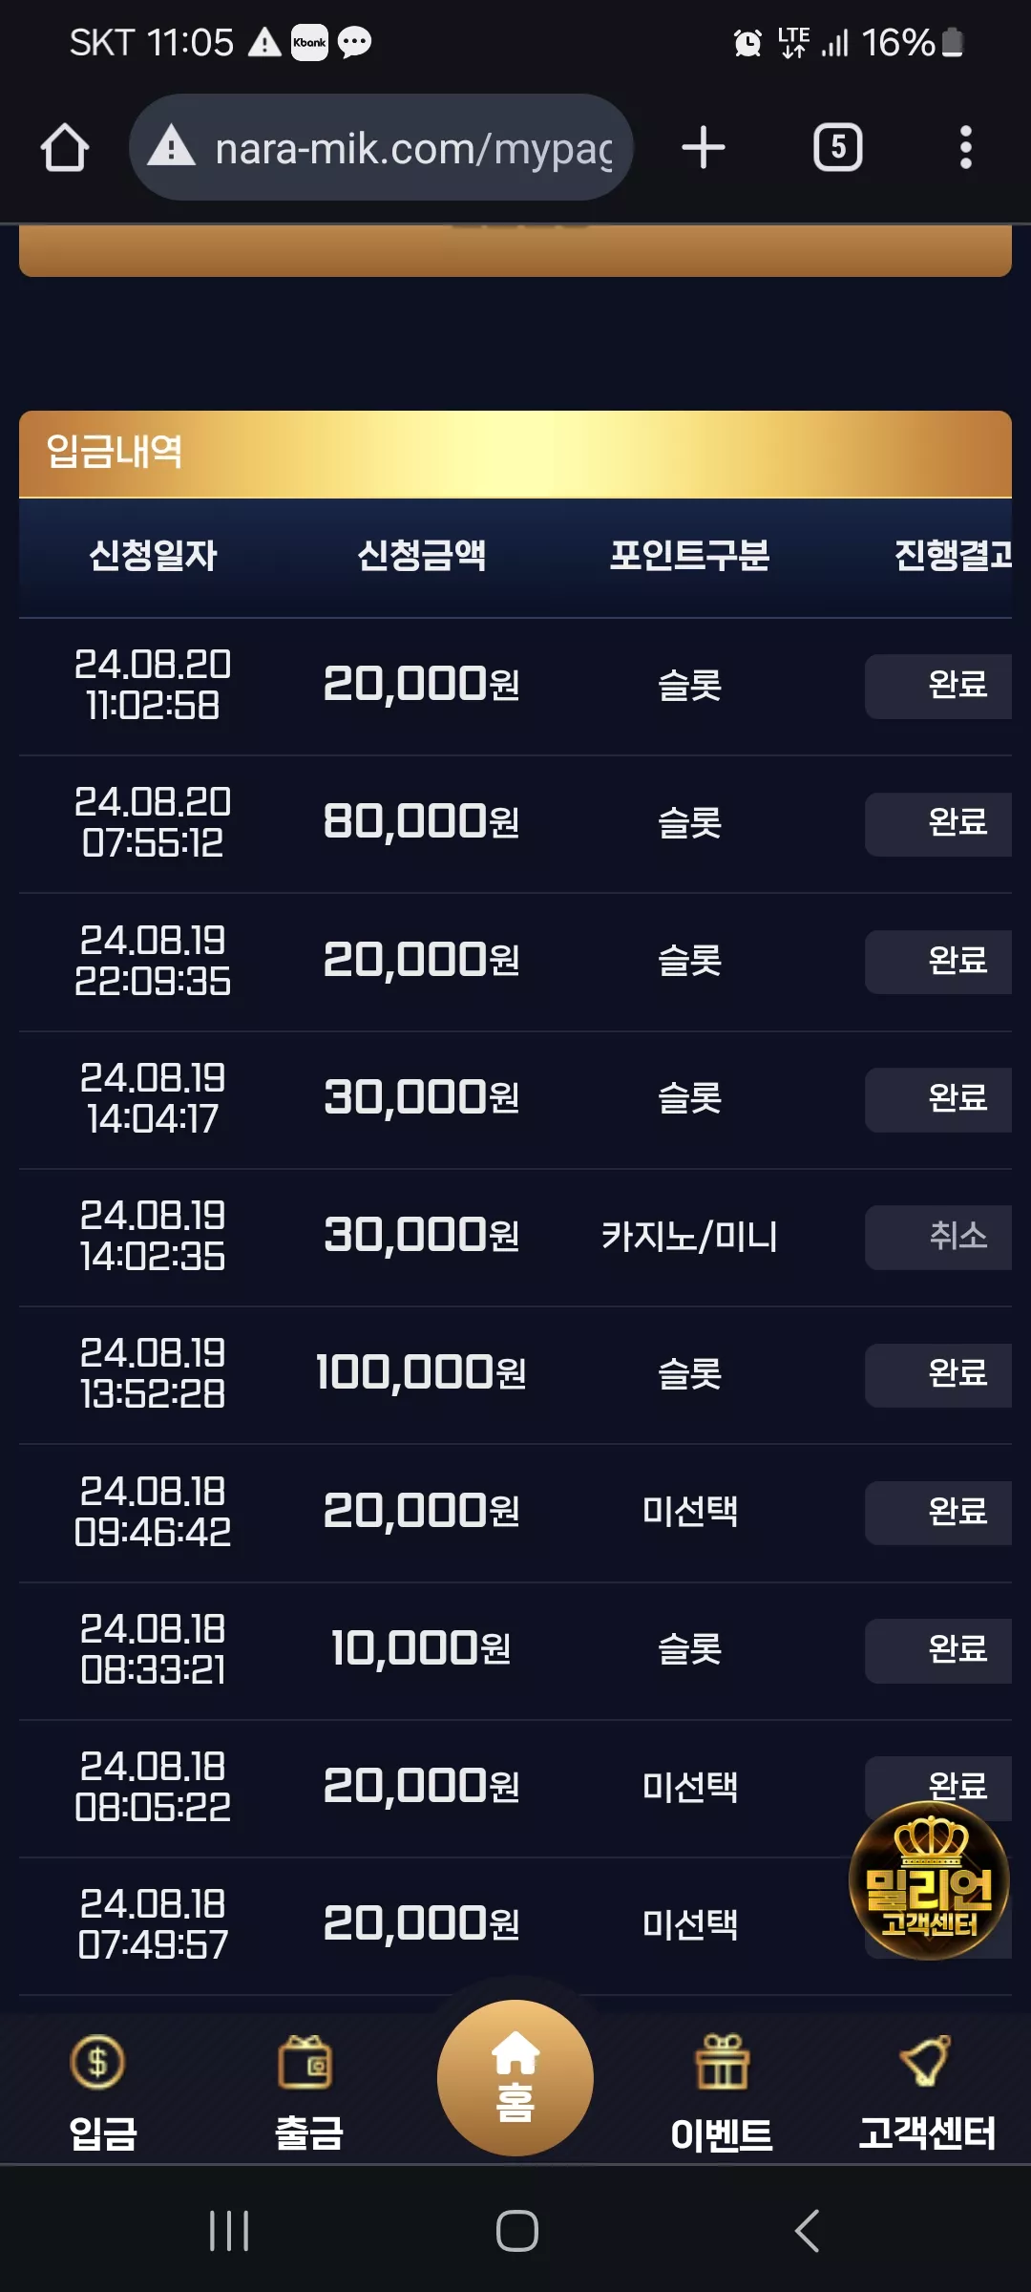Tap the 이벤트 gift icon
Image resolution: width=1031 pixels, height=2292 pixels.
[723, 2063]
